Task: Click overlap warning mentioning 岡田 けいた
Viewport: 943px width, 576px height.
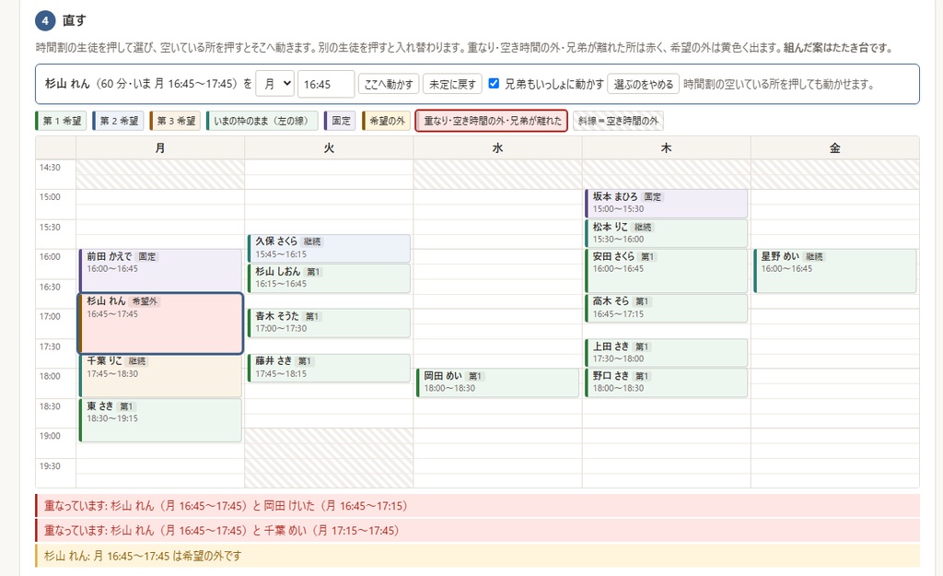Action: click(x=478, y=506)
